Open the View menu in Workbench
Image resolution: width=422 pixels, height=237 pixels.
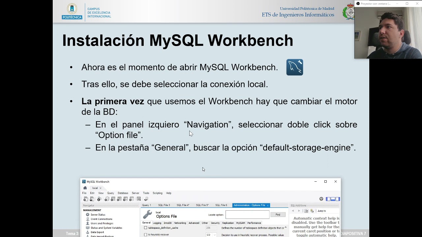101,193
